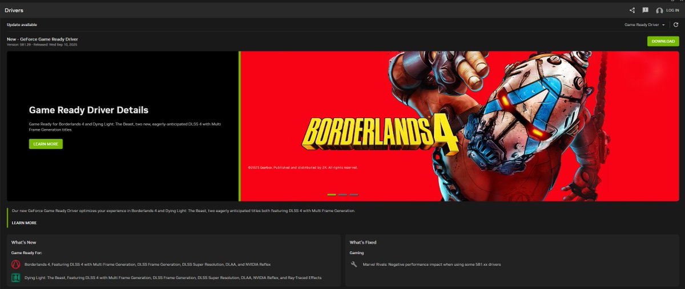The height and width of the screenshot is (289, 685).
Task: Click the Borderlands 4 game icon
Action: pos(15,264)
